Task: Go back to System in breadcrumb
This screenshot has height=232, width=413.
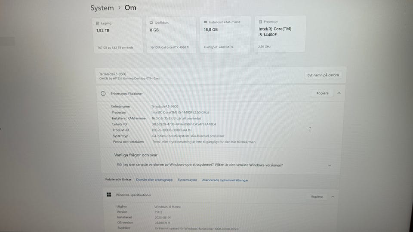Action: (x=102, y=8)
